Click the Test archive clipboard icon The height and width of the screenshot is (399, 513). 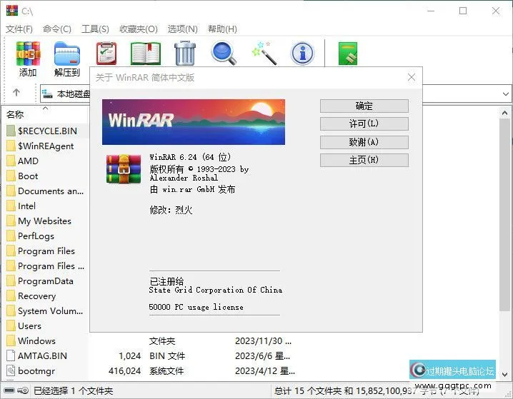106,53
